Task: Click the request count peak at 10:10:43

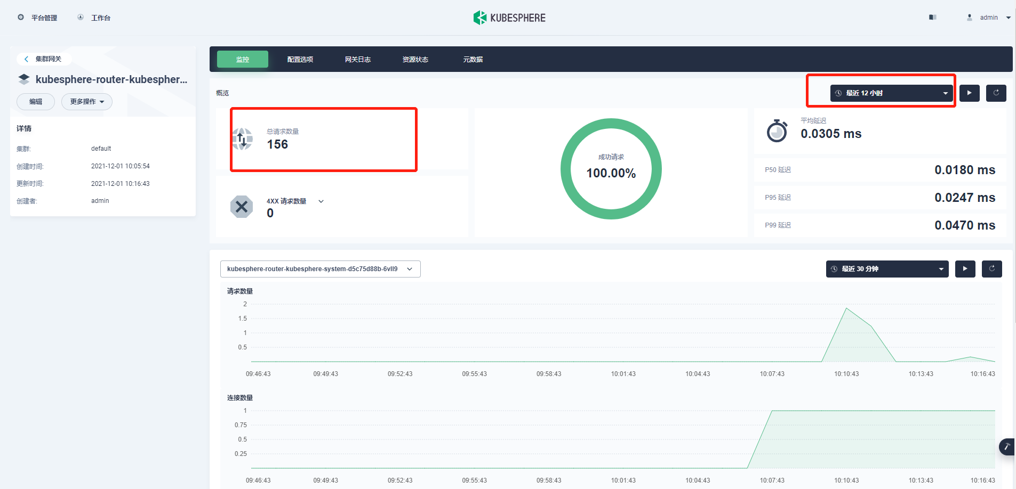Action: tap(846, 308)
